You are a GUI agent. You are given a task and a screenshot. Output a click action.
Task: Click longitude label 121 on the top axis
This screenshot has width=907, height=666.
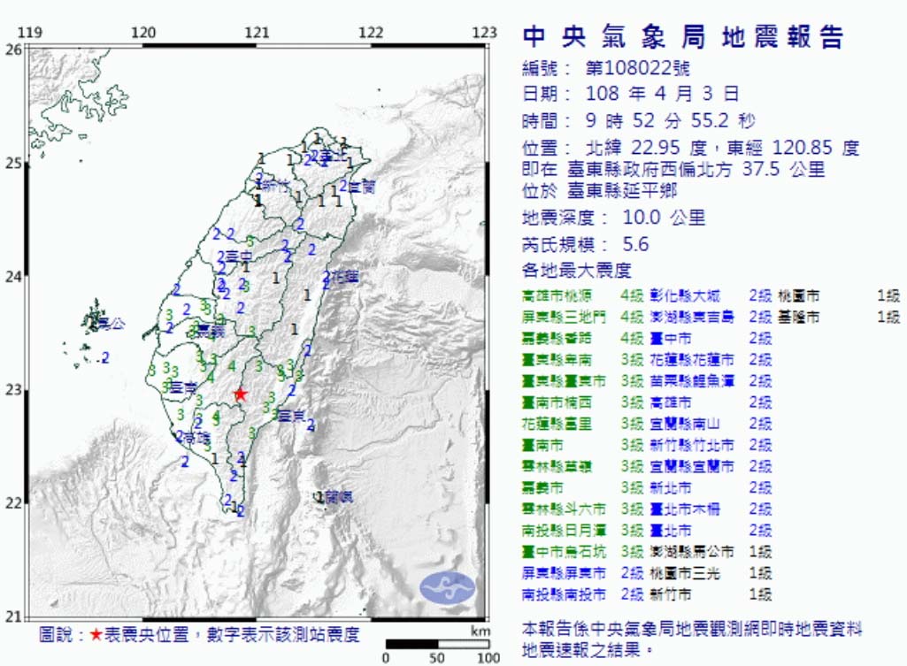[257, 33]
